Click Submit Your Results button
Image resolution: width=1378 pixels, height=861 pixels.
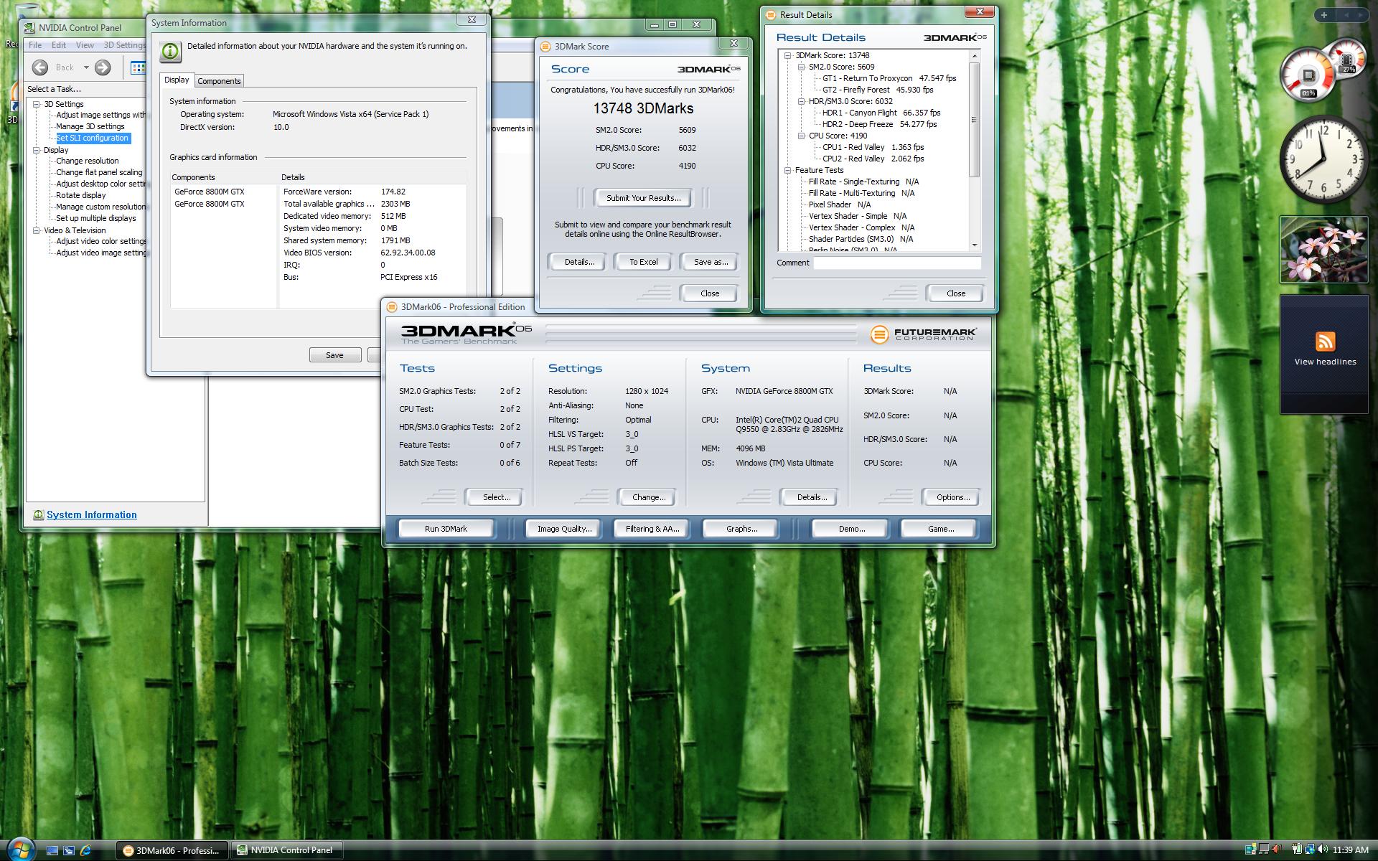point(643,198)
